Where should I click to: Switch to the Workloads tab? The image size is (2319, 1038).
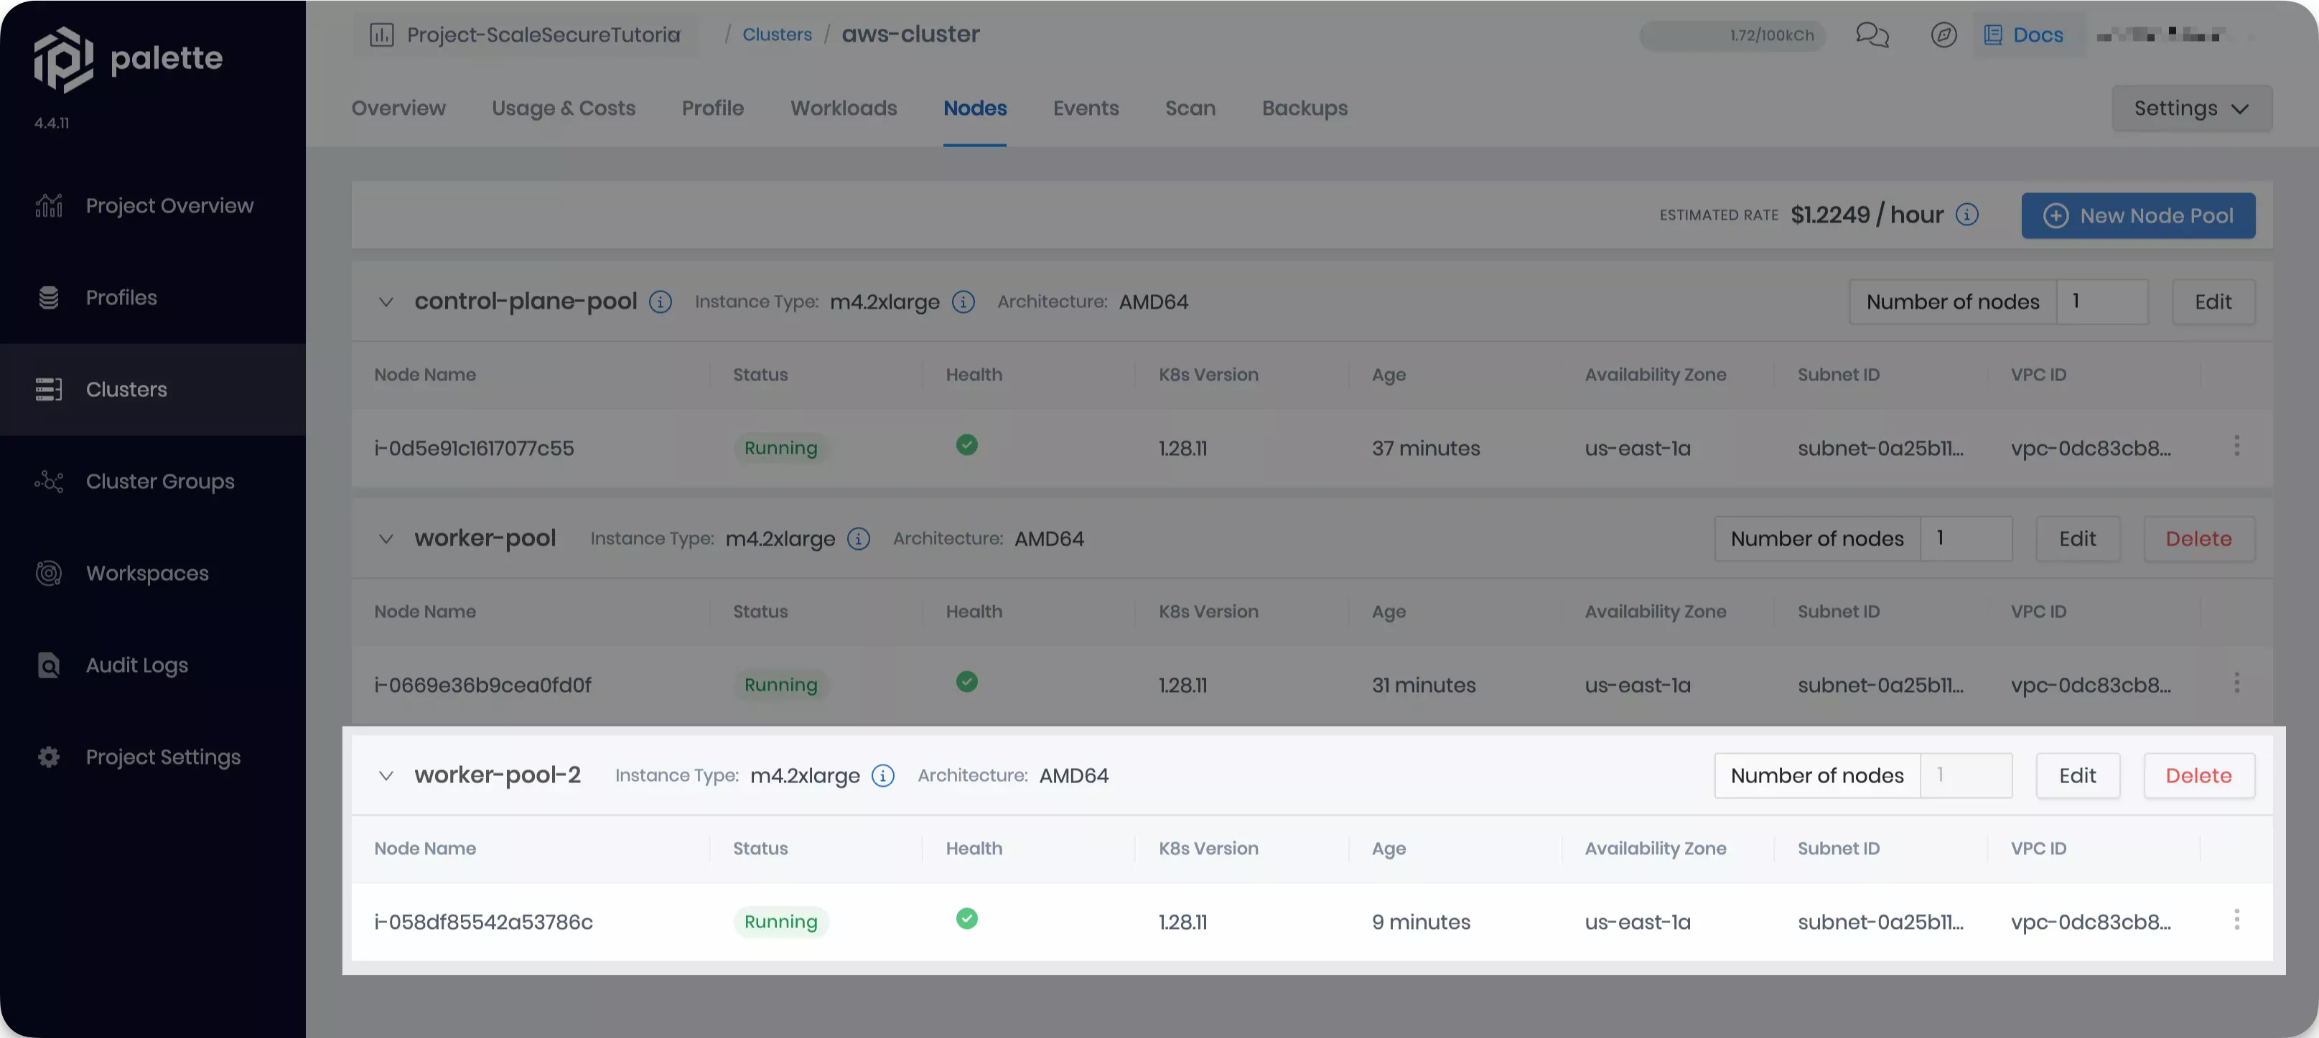pyautogui.click(x=844, y=108)
